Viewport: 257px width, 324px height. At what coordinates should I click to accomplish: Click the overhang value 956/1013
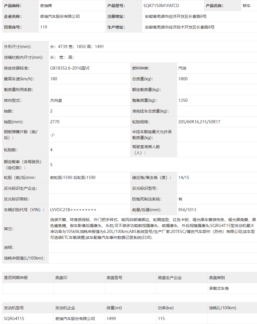pos(187,210)
